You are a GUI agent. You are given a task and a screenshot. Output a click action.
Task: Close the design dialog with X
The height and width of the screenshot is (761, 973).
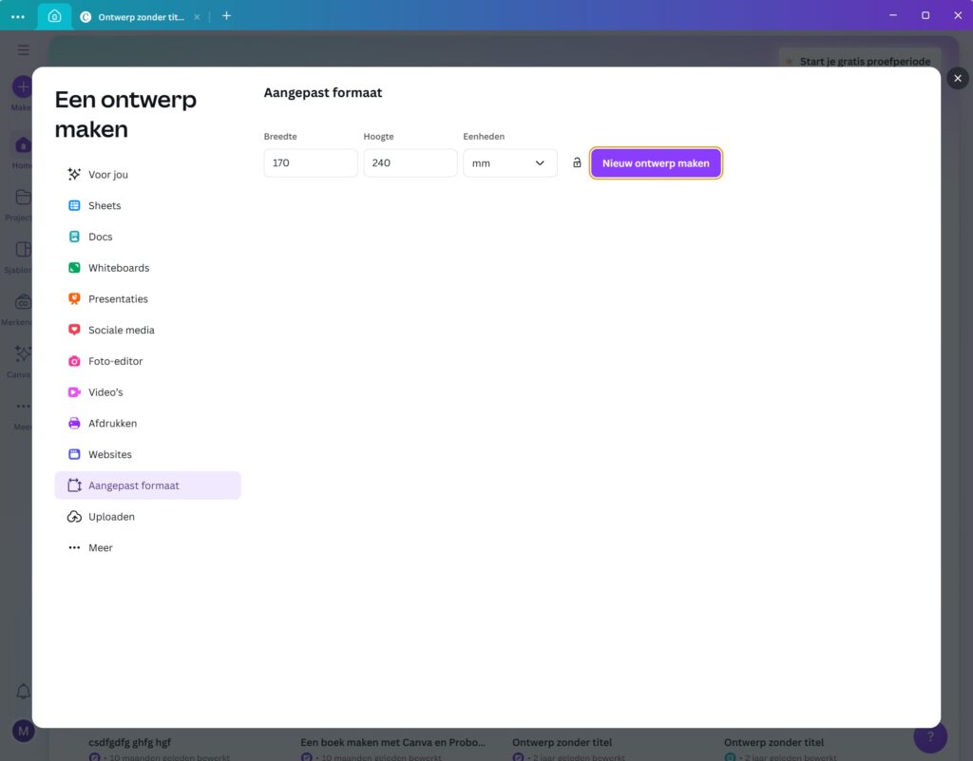pyautogui.click(x=957, y=79)
